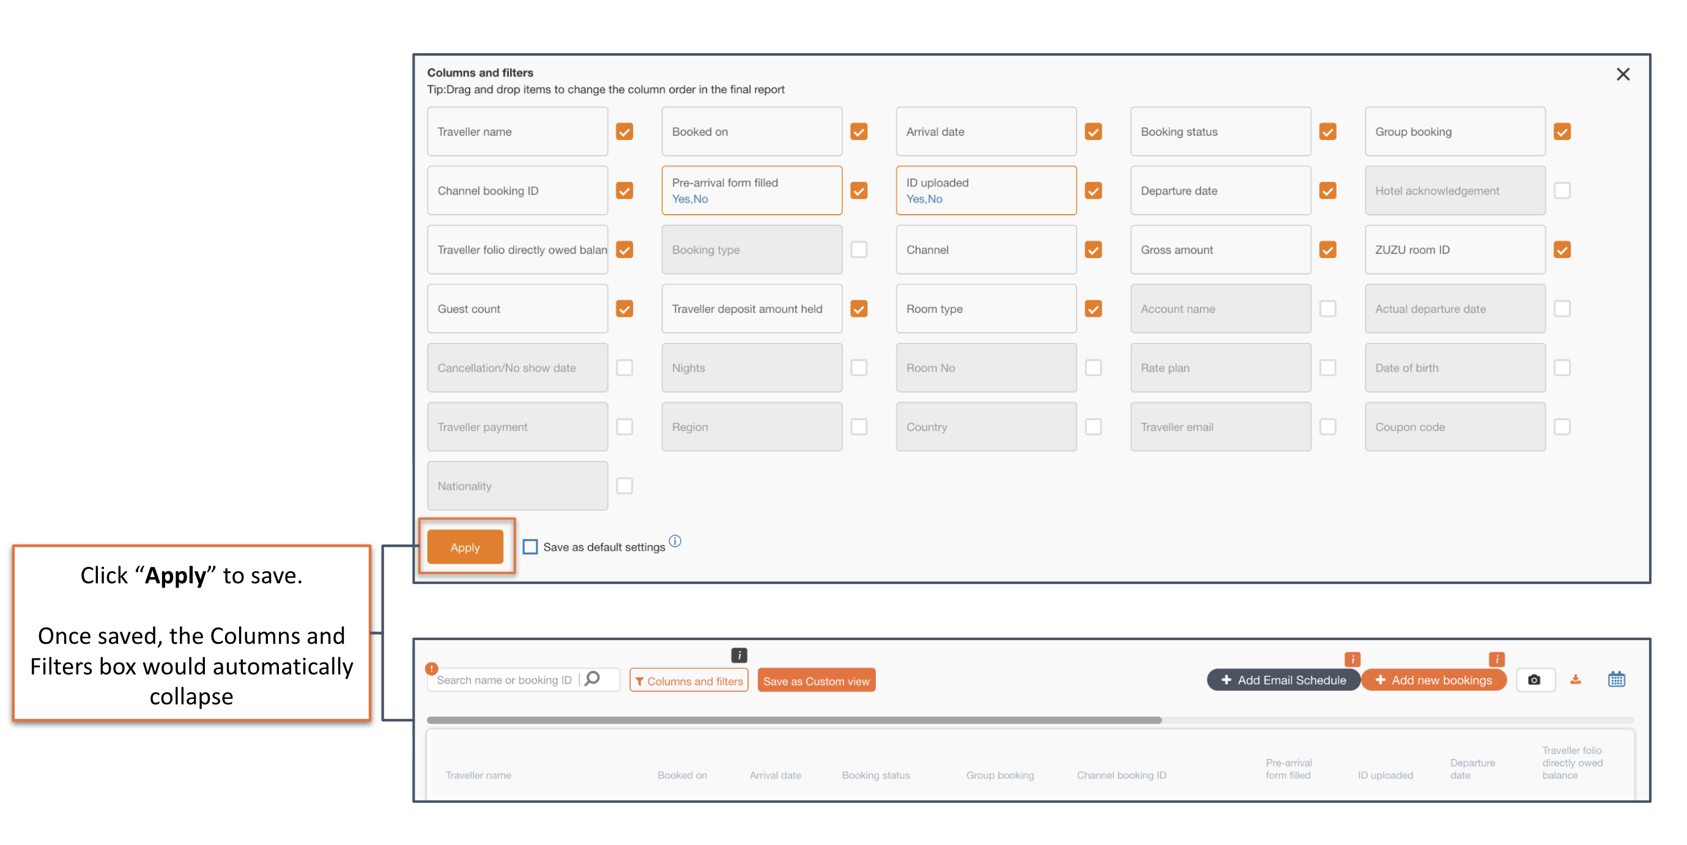
Task: Click info icon above Add new bookings
Action: pyautogui.click(x=1496, y=659)
